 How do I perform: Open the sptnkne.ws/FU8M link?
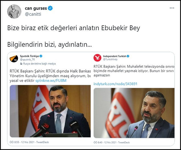[51, 81]
